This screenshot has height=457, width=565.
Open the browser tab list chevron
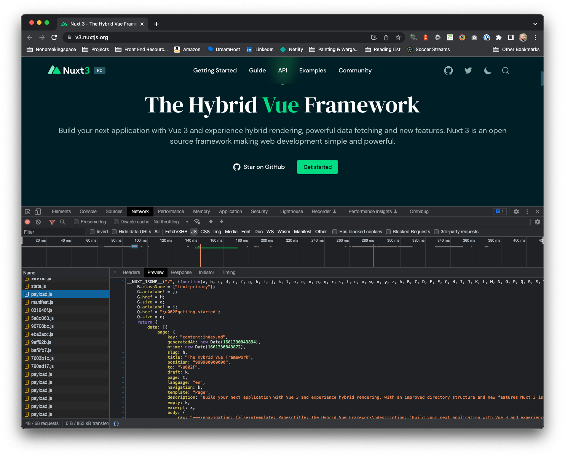pyautogui.click(x=535, y=24)
